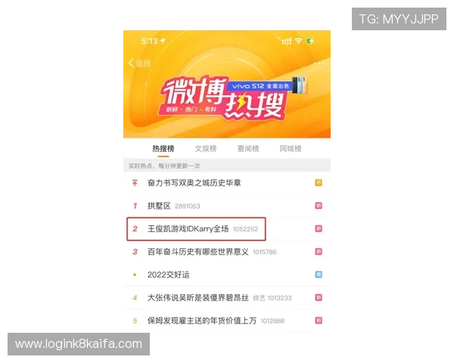Select the 同城榜 tab
Image resolution: width=454 pixels, height=363 pixels.
click(291, 149)
